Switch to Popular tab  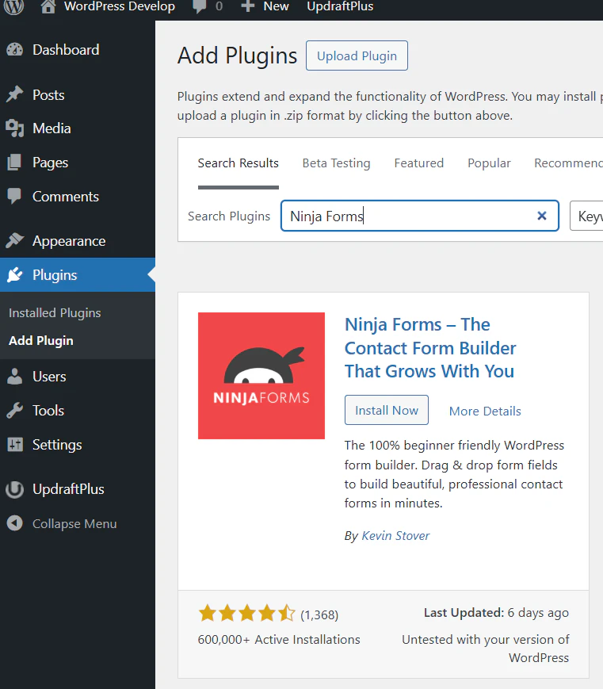coord(489,163)
